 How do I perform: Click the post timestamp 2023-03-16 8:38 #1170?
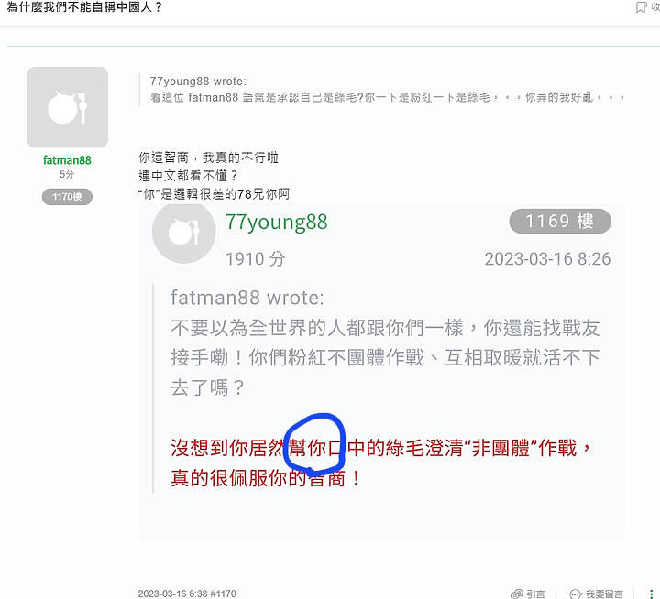pyautogui.click(x=187, y=594)
